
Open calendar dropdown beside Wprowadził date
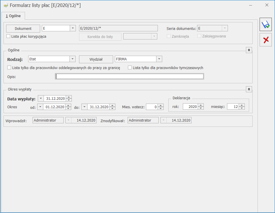68,120
